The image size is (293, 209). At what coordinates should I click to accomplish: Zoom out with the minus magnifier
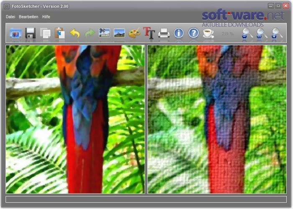(247, 33)
